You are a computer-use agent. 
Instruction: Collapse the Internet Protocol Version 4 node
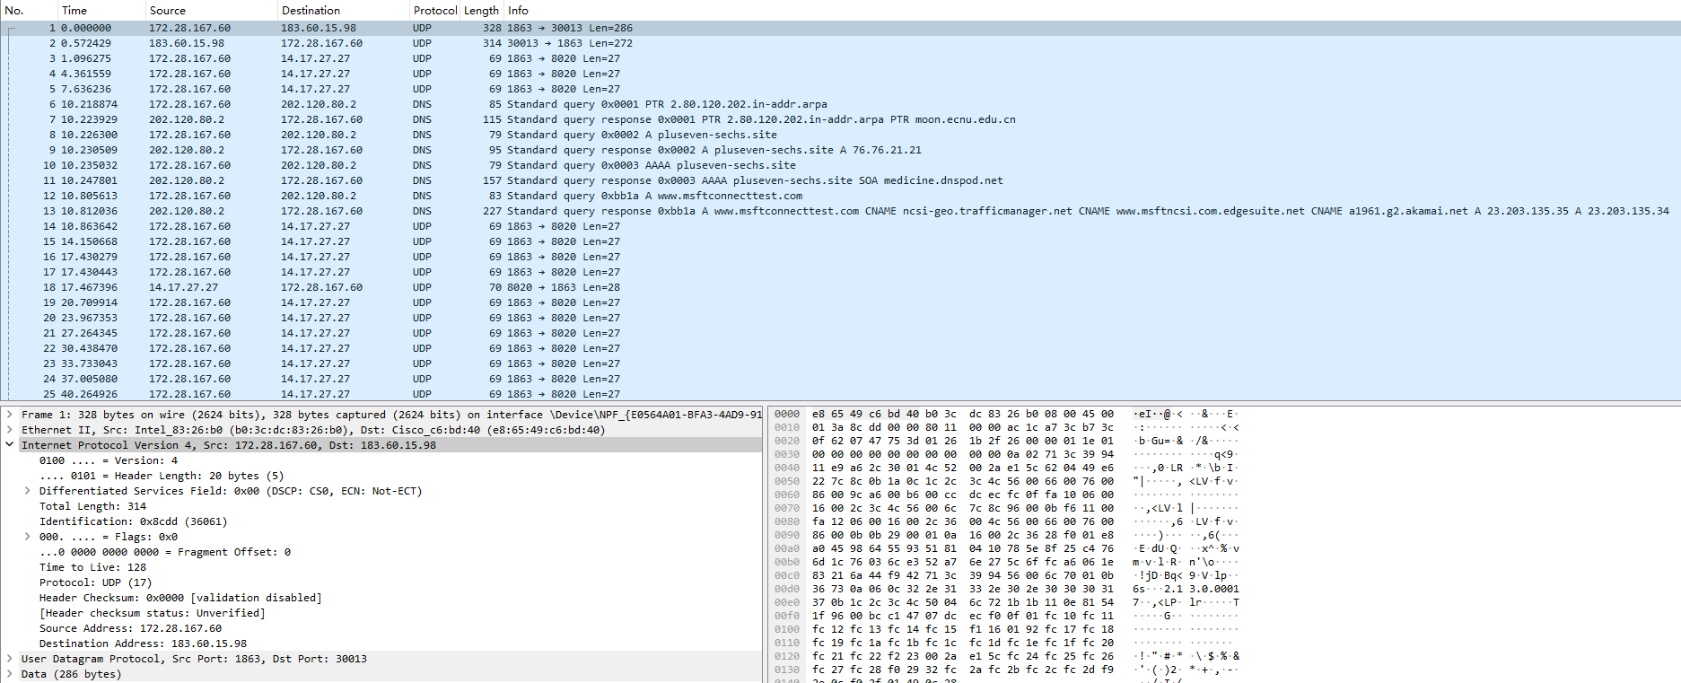click(x=10, y=445)
